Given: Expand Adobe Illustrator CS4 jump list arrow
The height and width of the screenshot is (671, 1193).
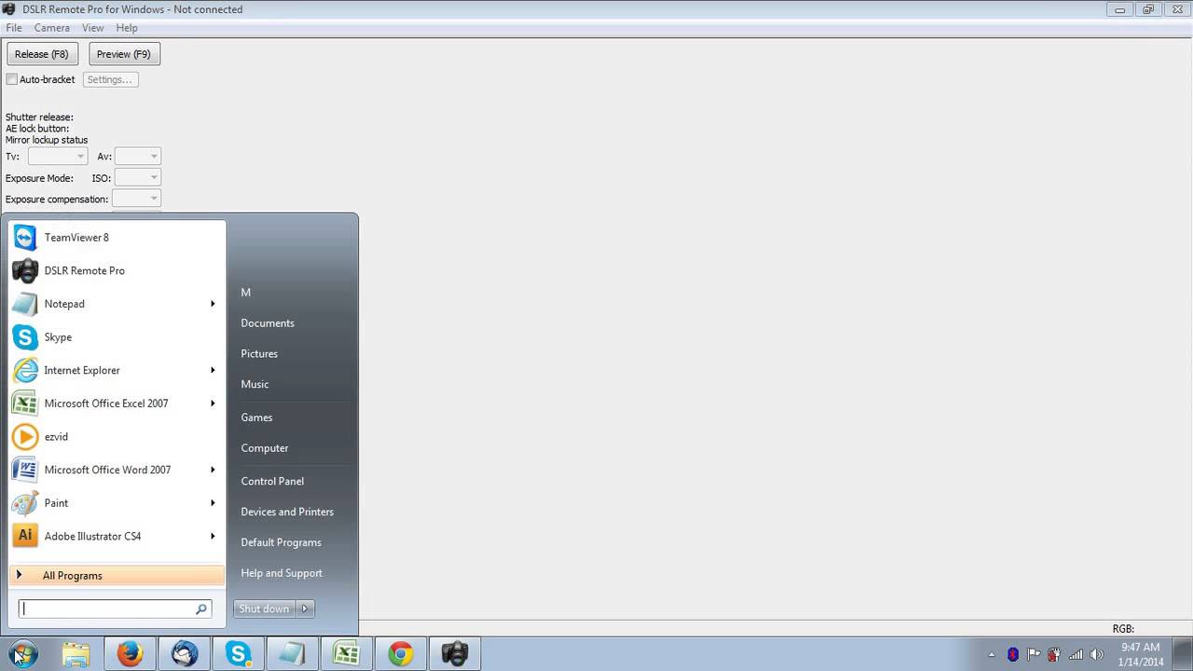Looking at the screenshot, I should point(213,536).
